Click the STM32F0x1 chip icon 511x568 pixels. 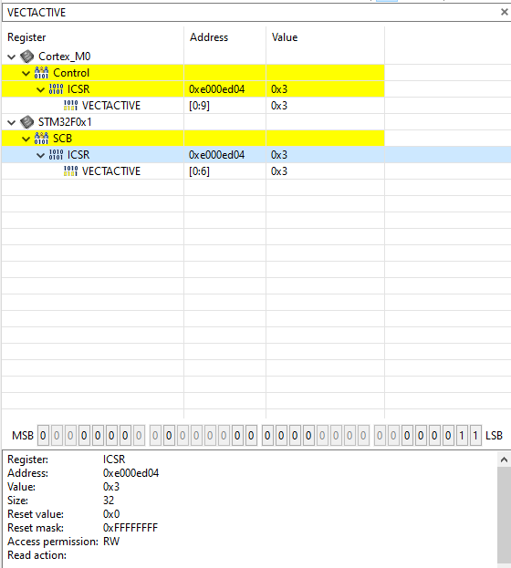coord(26,122)
